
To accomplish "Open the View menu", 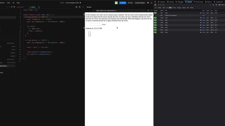I will click(x=8, y=3).
